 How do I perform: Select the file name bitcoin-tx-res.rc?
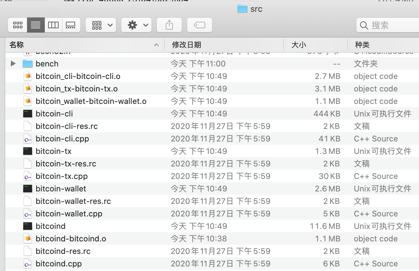[x=66, y=164]
